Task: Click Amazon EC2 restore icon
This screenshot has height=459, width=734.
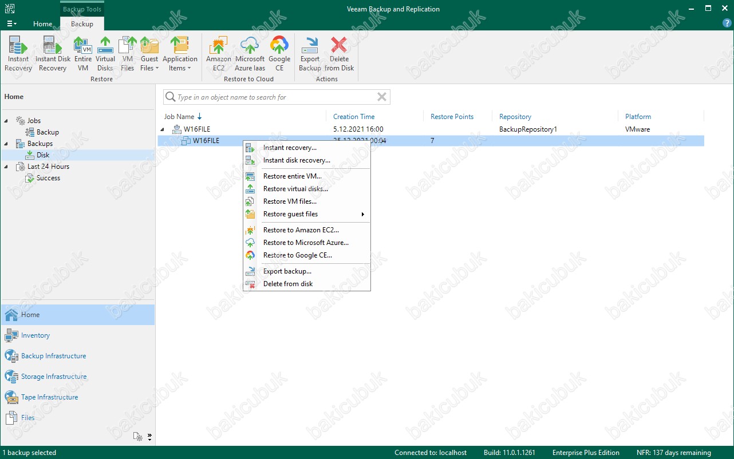Action: [x=219, y=54]
